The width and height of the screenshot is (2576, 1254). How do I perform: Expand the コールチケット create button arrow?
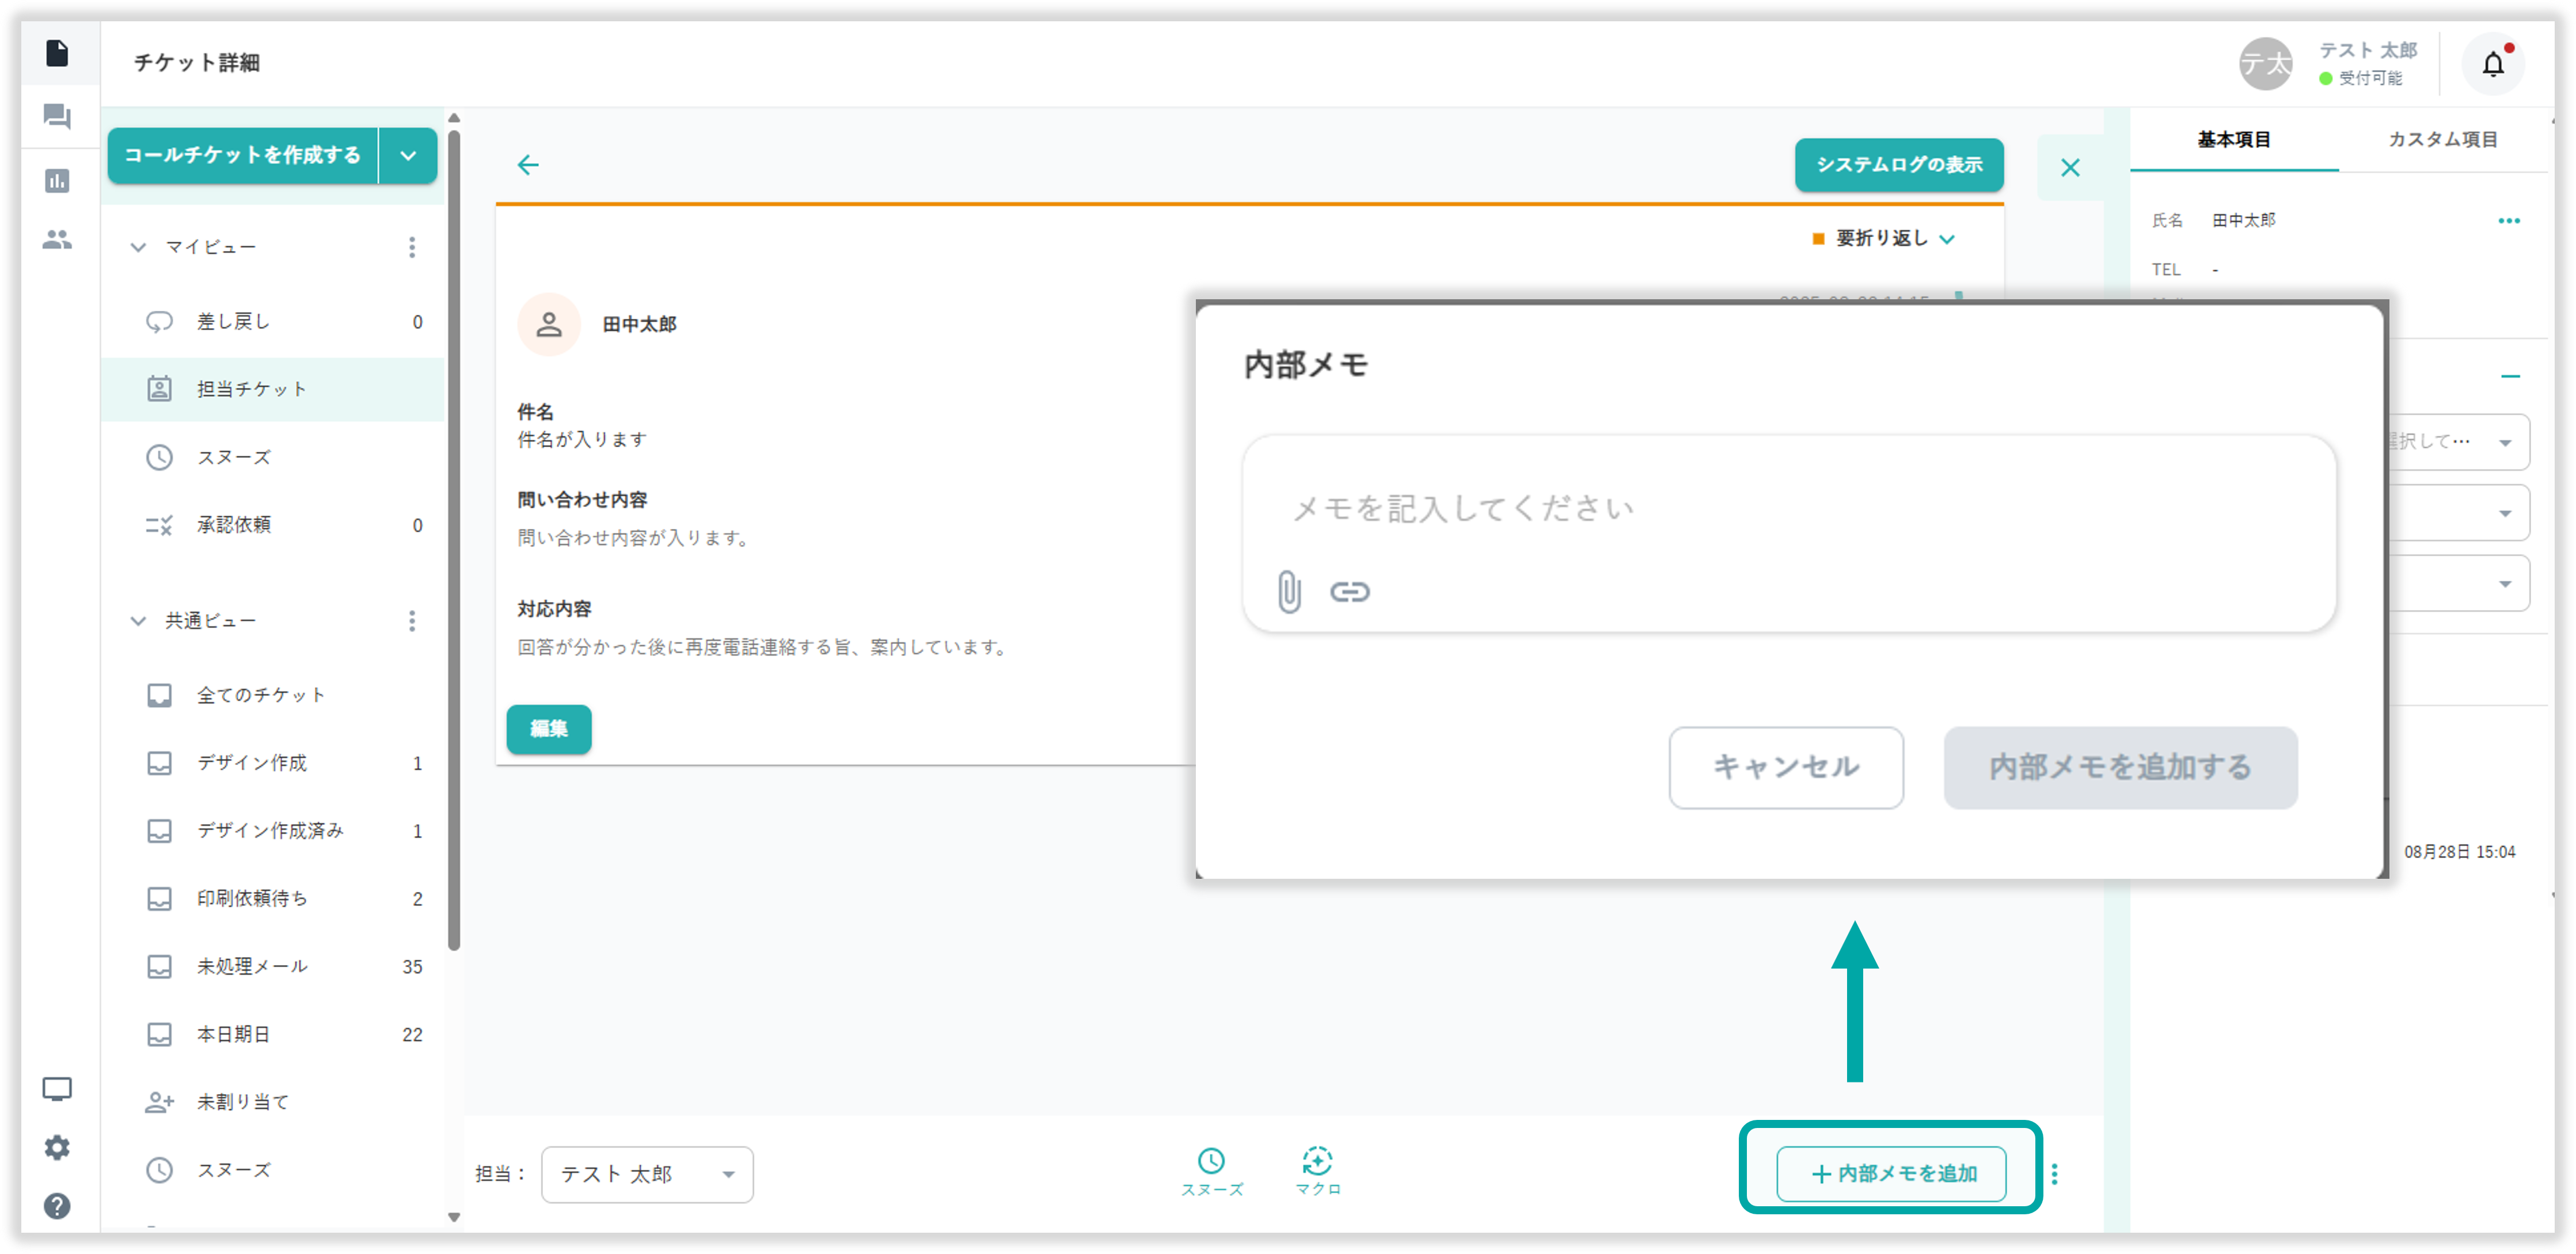click(408, 156)
